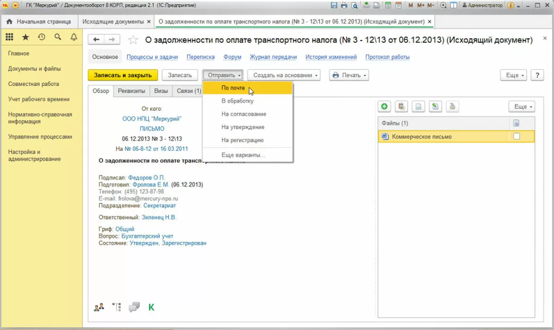Click the green K icon at bottom
Image resolution: width=554 pixels, height=330 pixels.
pos(151,306)
